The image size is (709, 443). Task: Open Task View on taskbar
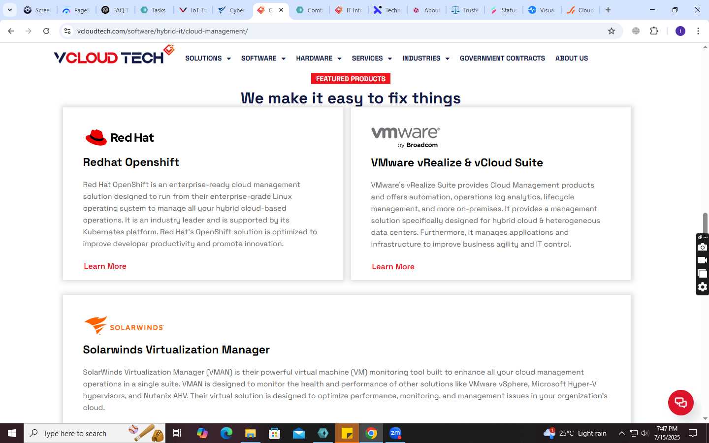click(x=177, y=433)
